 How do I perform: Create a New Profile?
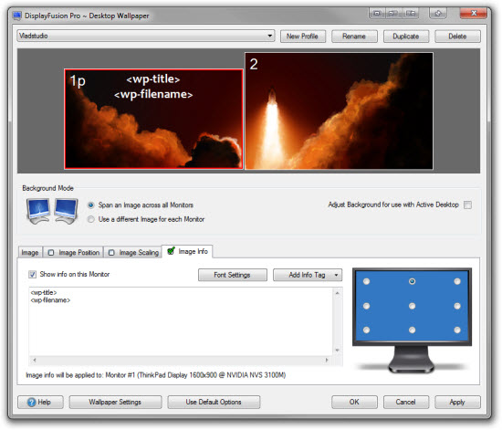[x=302, y=37]
